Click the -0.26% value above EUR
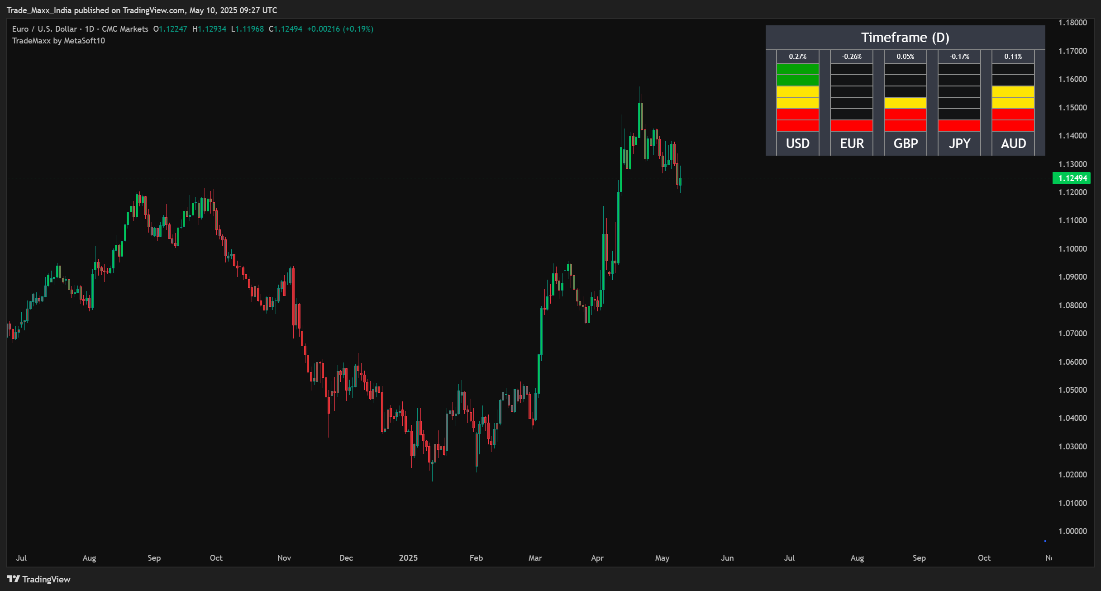Viewport: 1101px width, 591px height. (x=851, y=56)
